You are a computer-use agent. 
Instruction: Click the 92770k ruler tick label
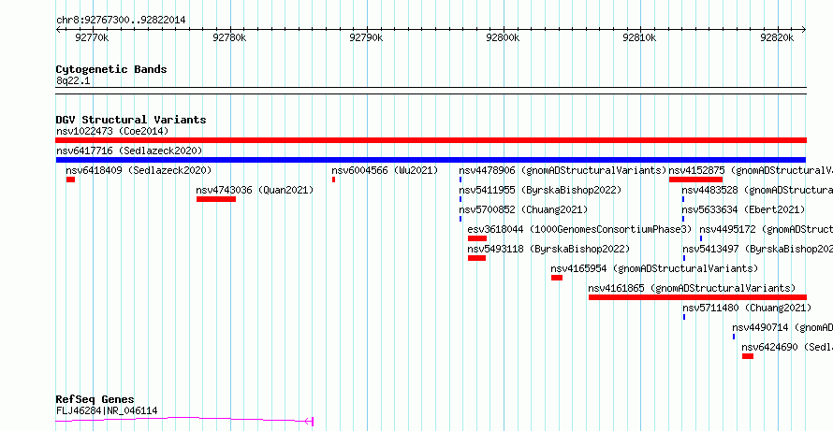[x=92, y=37]
